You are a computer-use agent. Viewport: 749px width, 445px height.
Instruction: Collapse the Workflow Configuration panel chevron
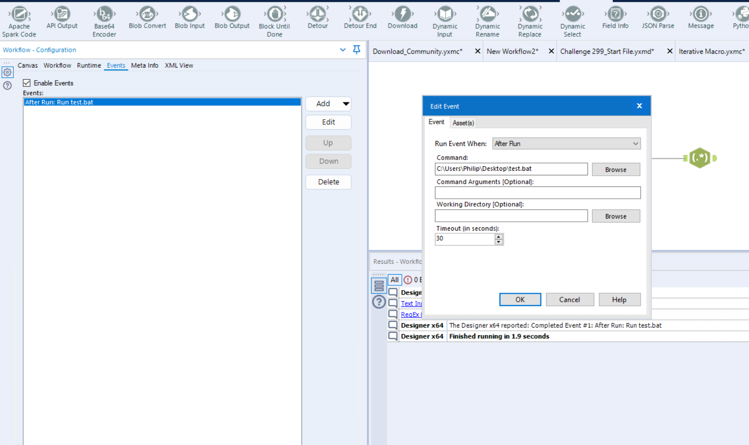tap(343, 50)
